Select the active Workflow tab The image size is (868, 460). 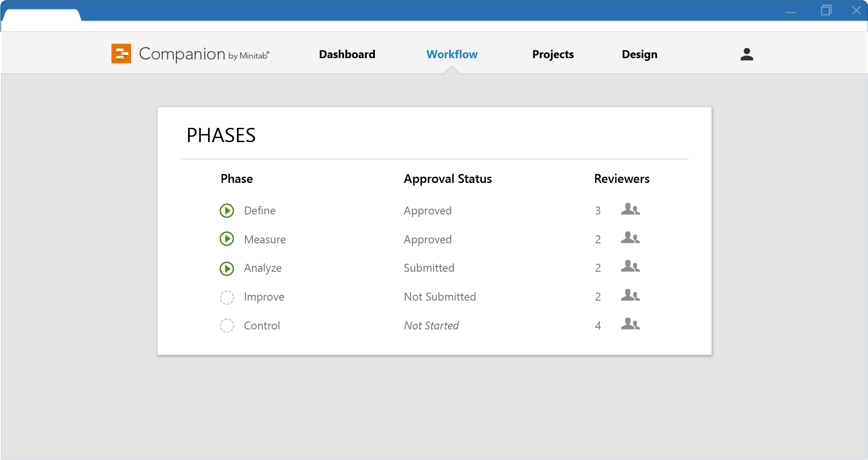click(x=452, y=54)
